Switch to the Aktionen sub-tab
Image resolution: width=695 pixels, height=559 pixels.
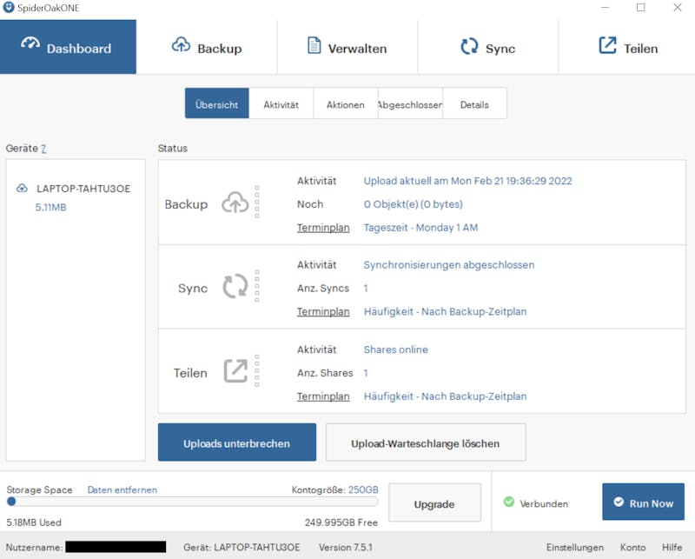[346, 103]
